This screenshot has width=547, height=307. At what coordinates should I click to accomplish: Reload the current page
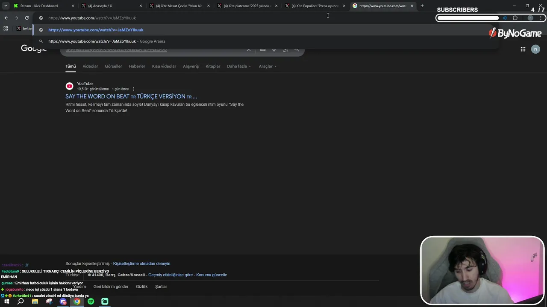pyautogui.click(x=26, y=18)
